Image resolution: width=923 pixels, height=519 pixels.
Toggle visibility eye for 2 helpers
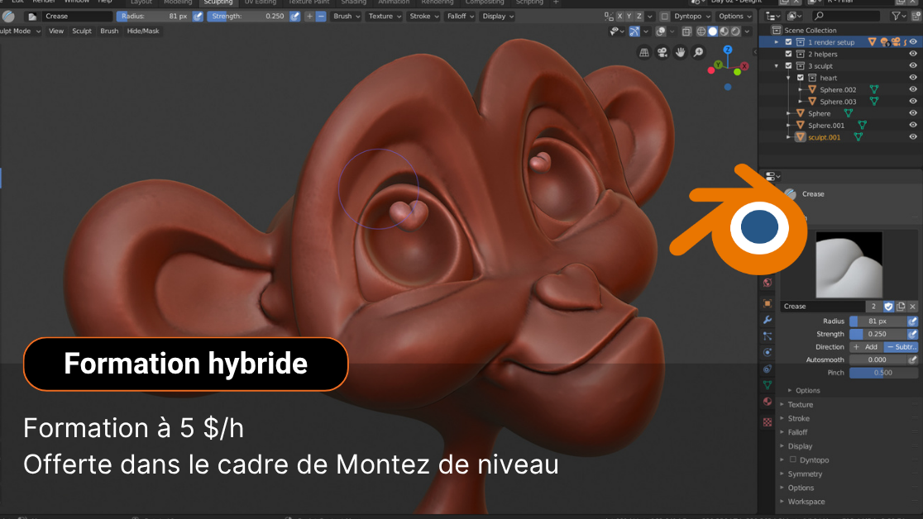[913, 55]
